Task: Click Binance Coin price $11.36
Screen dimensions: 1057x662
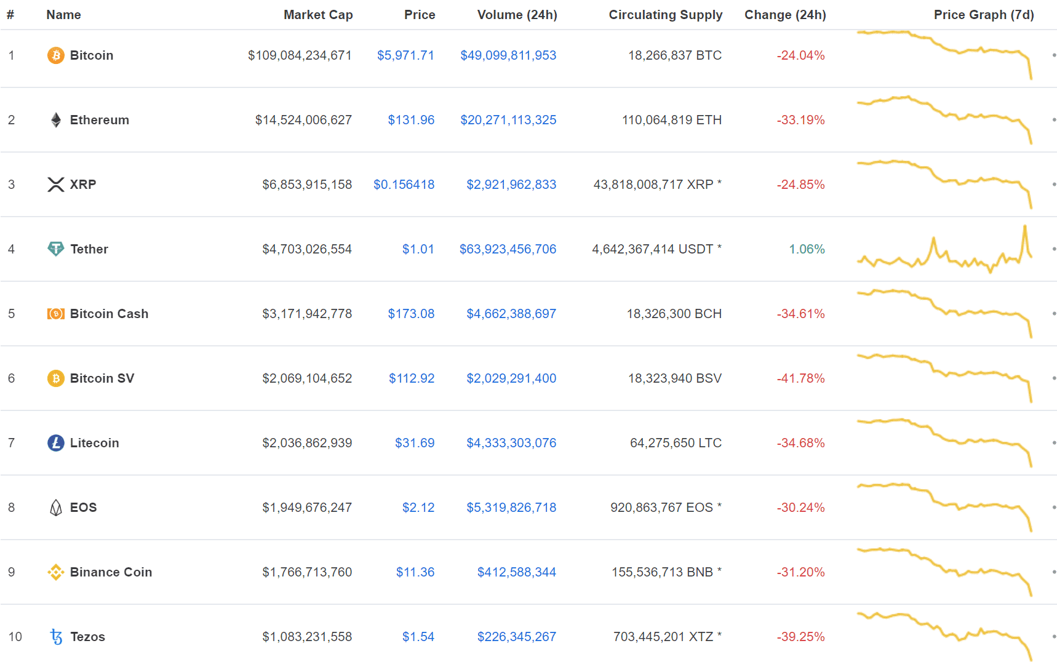Action: (415, 572)
